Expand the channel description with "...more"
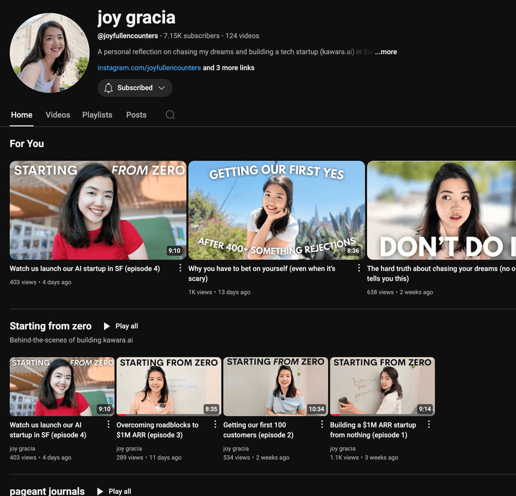The image size is (516, 496). tap(385, 52)
